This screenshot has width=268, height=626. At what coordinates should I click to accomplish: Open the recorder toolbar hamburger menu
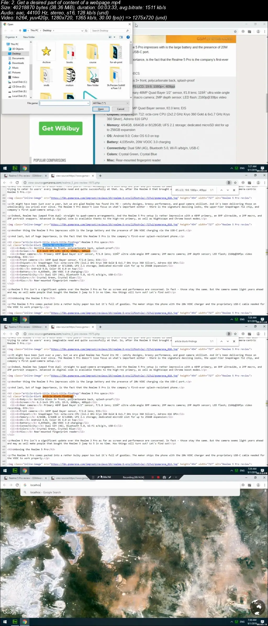point(93,477)
